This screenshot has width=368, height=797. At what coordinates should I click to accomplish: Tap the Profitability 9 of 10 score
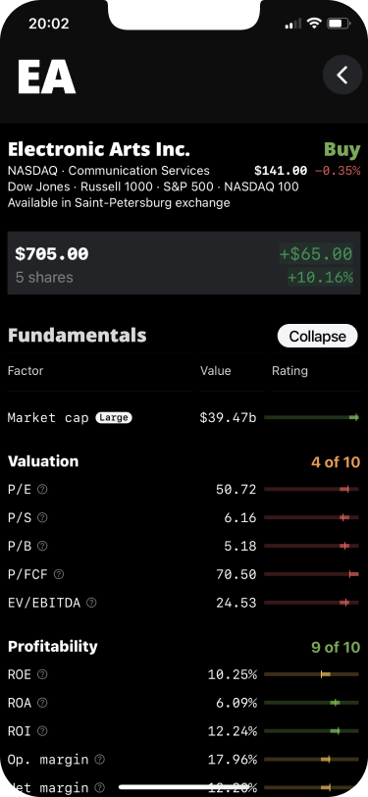coord(336,647)
